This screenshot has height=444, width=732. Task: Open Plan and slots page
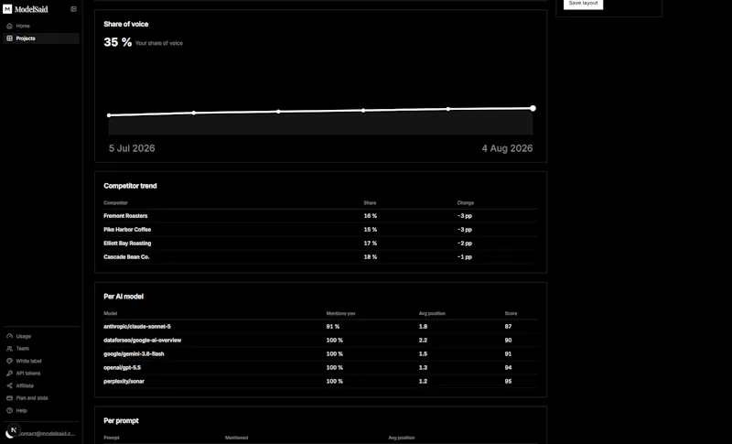tap(41, 398)
